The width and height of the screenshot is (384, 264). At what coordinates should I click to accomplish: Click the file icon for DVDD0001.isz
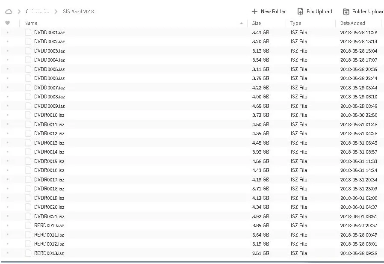[x=28, y=33]
